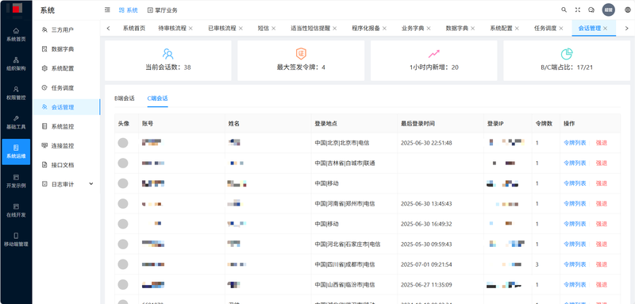Switch to the 数据字典 tab
The height and width of the screenshot is (304, 635).
coord(457,29)
